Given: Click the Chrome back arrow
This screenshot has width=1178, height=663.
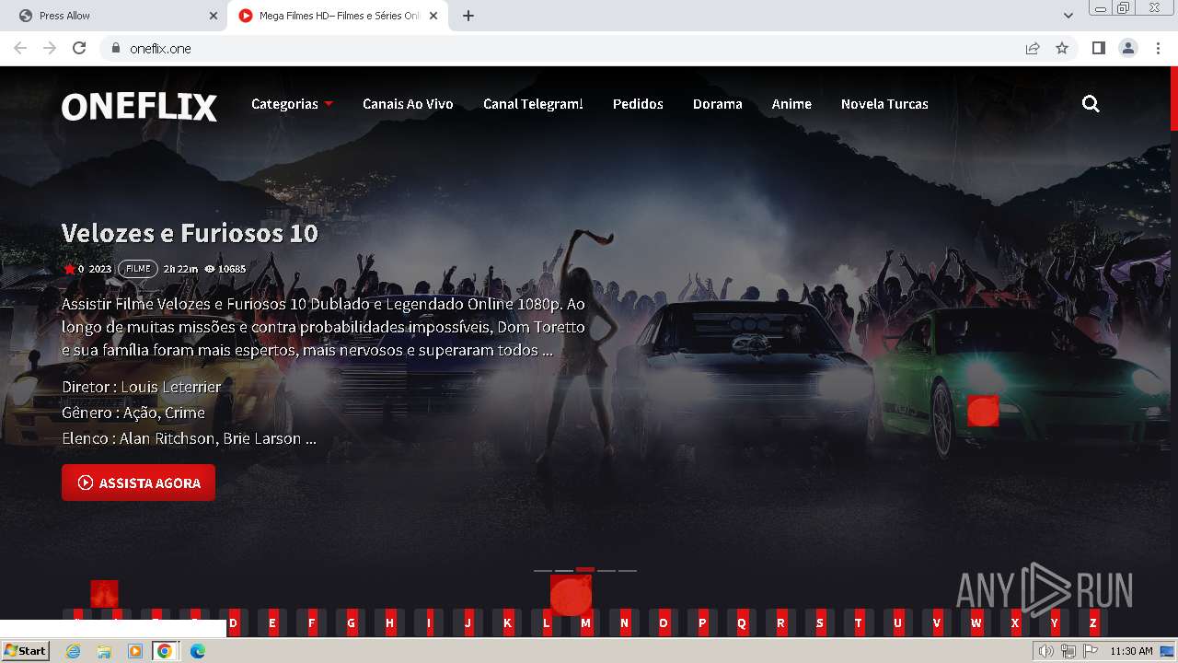Looking at the screenshot, I should pyautogui.click(x=20, y=48).
